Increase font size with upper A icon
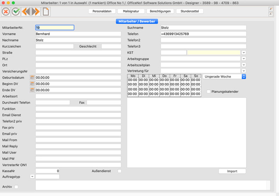This screenshot has width=279, height=196. click(271, 9)
